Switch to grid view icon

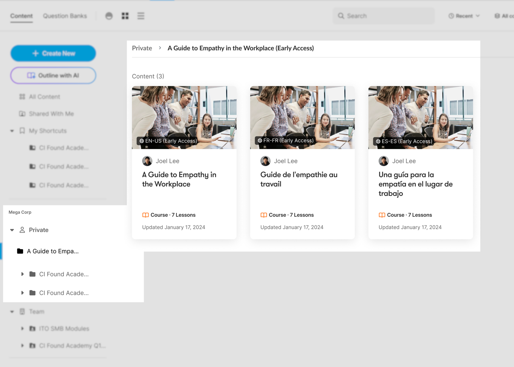coord(125,16)
